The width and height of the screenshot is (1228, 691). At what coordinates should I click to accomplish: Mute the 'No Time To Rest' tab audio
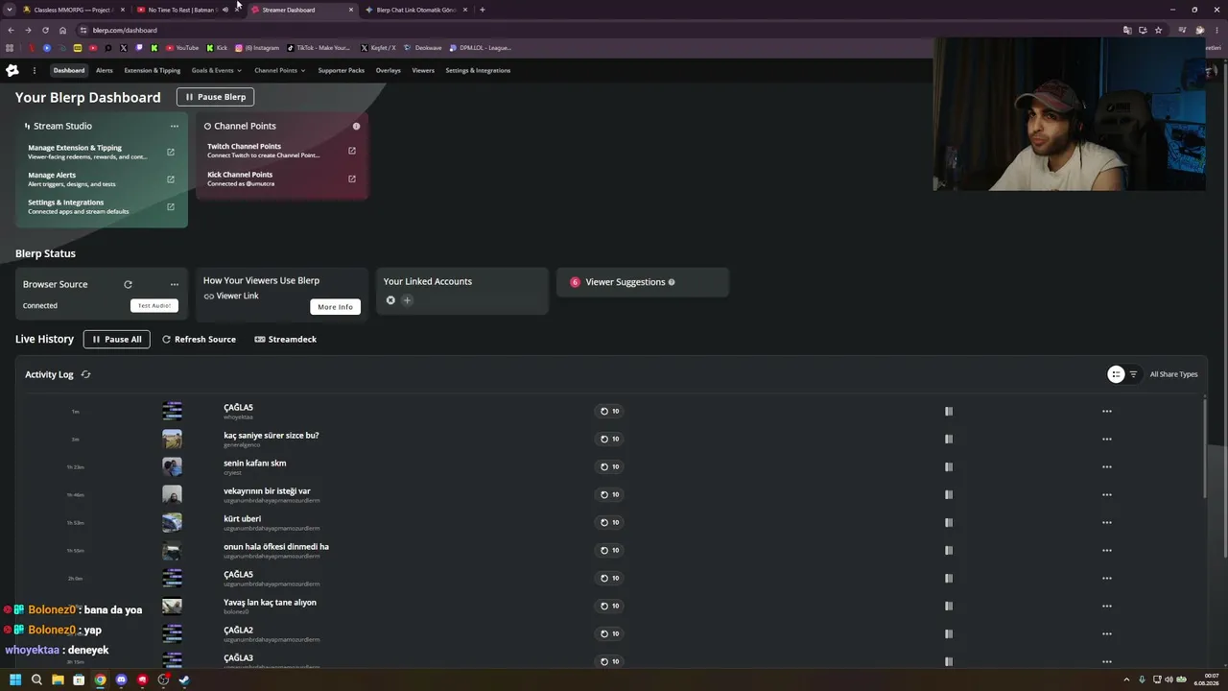coord(225,10)
